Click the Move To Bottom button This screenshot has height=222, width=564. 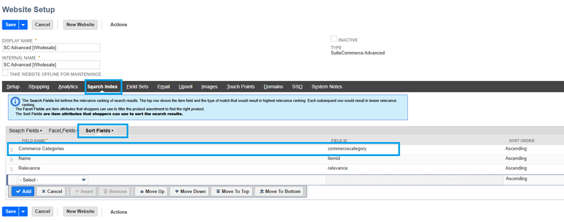click(x=280, y=191)
